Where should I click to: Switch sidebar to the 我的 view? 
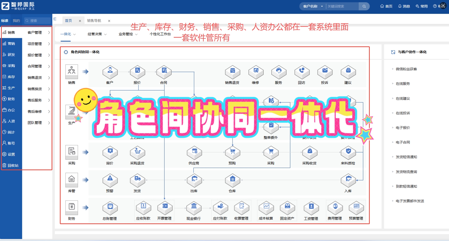(x=16, y=21)
